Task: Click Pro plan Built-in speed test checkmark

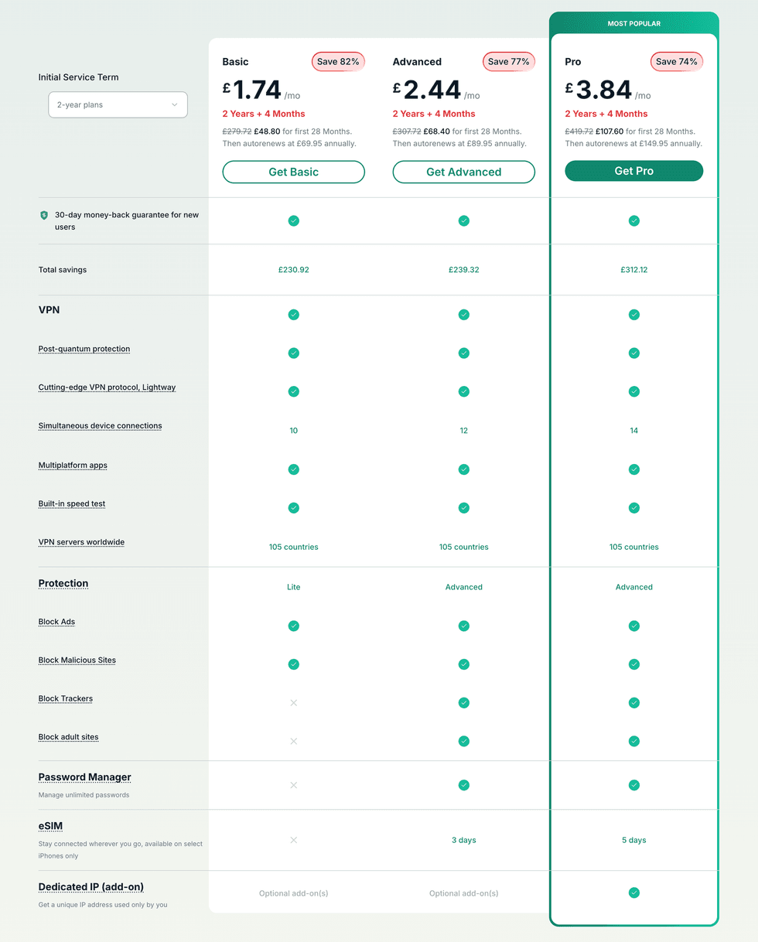Action: click(x=634, y=508)
